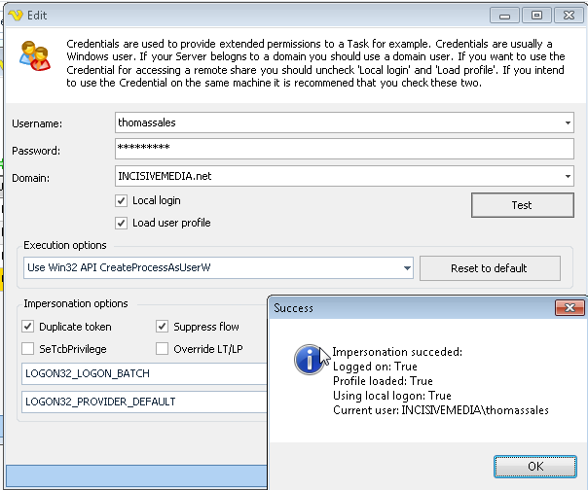This screenshot has width=588, height=490.
Task: Confirm the Success dialog with OK
Action: coord(534,466)
